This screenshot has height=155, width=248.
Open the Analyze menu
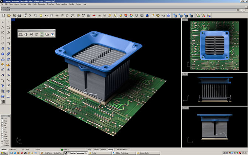tap(64, 4)
